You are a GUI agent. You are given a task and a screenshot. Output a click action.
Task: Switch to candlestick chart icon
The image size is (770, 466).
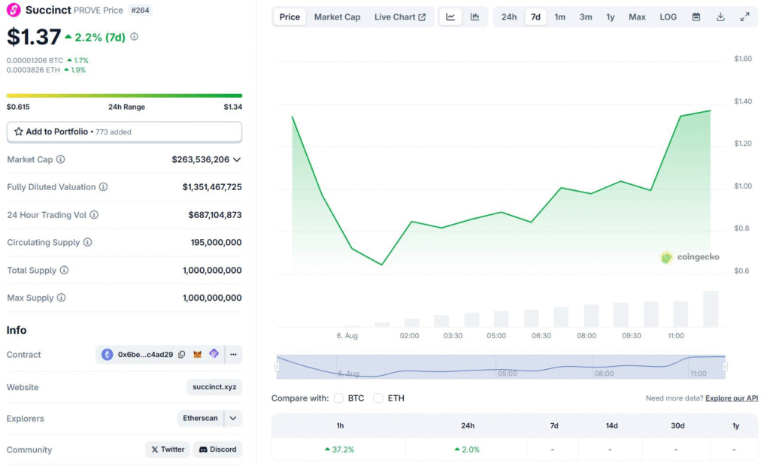pos(475,17)
